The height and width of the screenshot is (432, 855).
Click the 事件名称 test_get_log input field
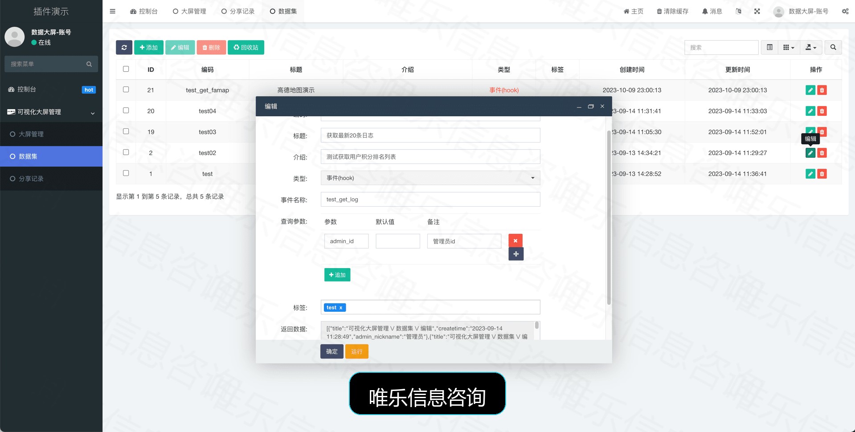coord(430,199)
